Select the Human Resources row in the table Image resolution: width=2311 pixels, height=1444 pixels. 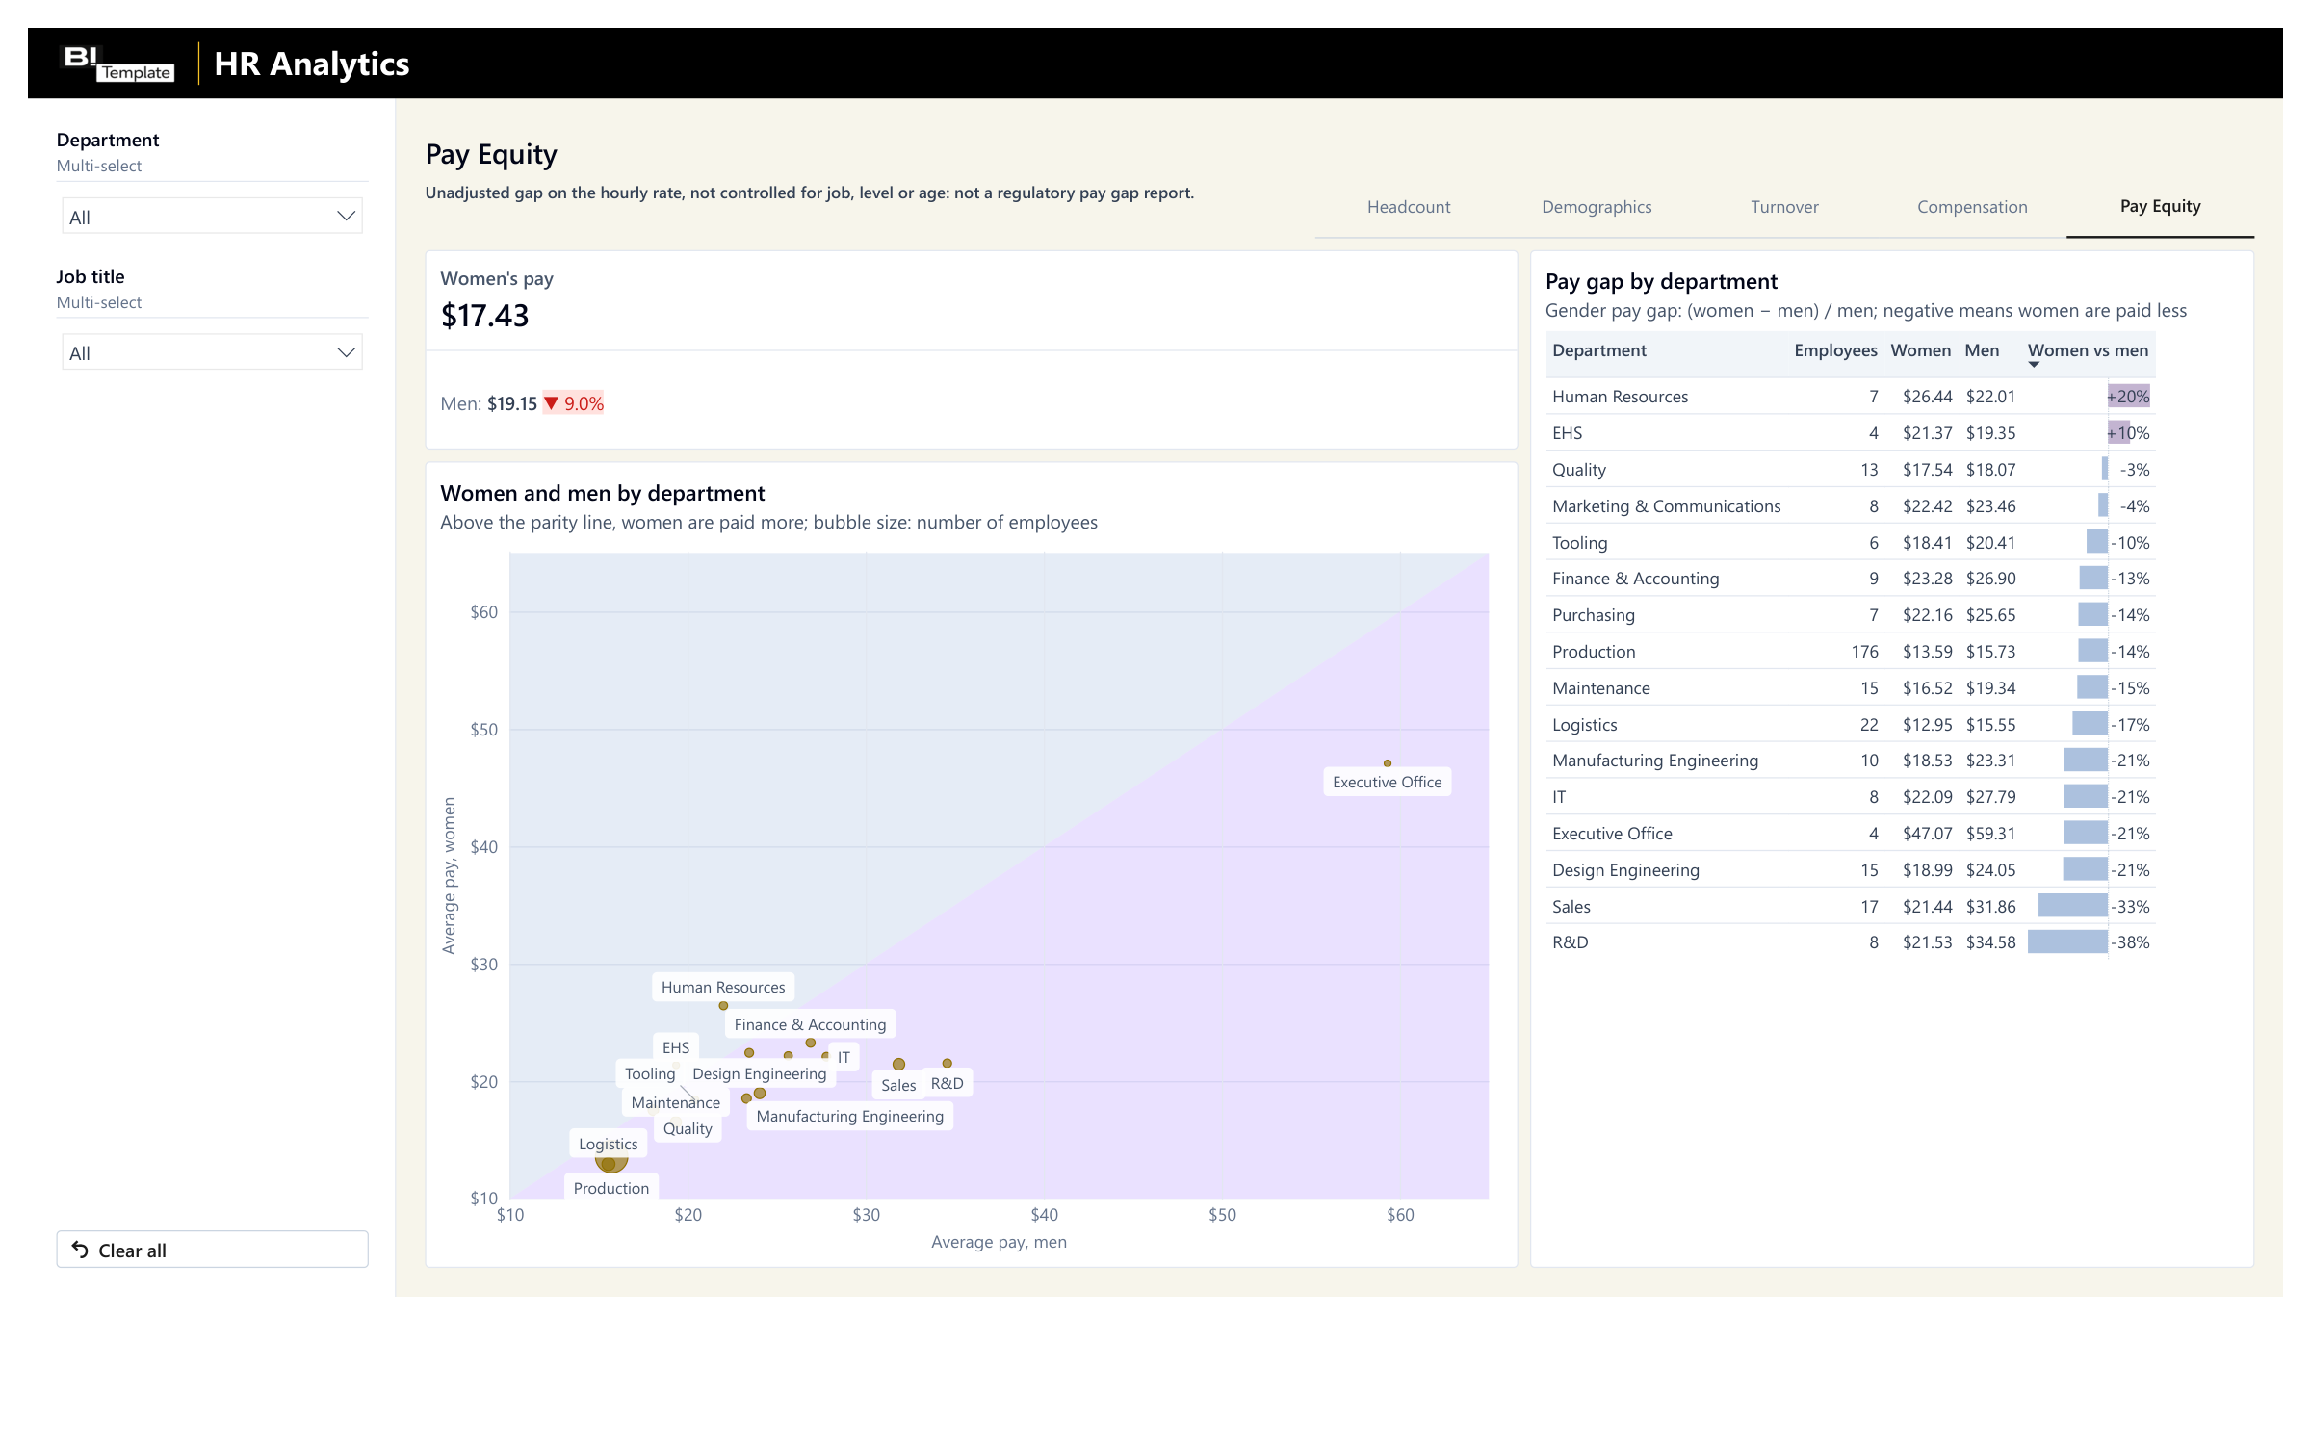[1850, 397]
